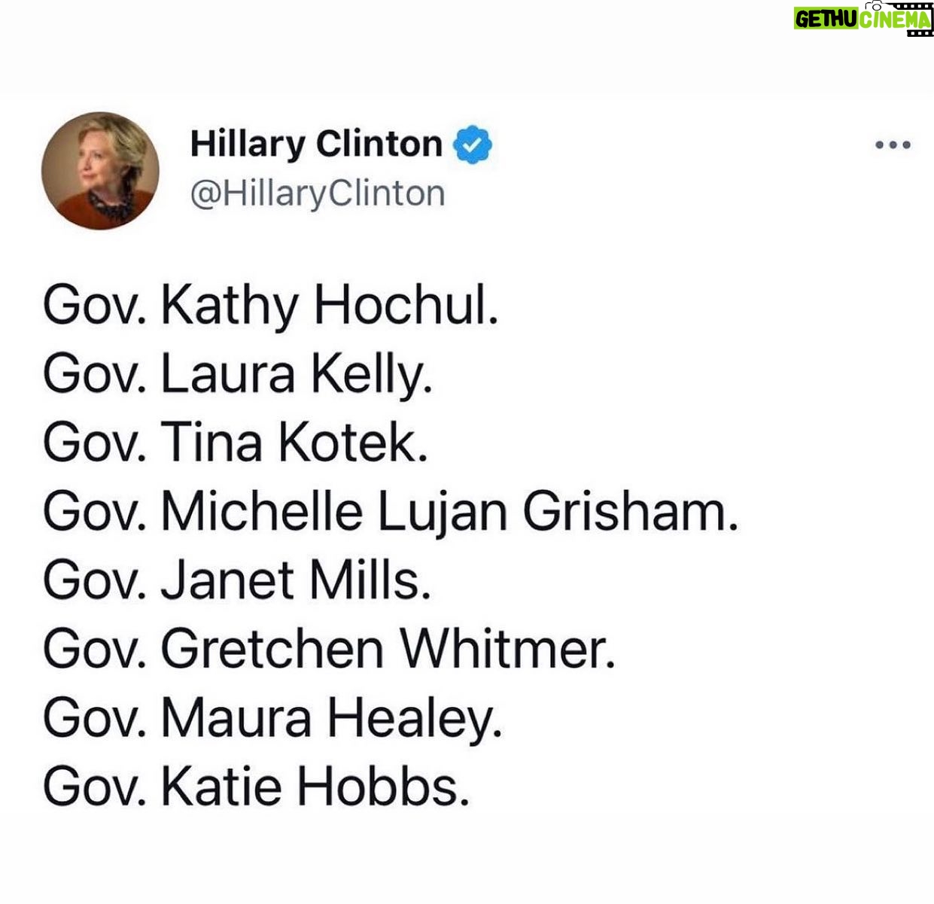
Task: Select the line Gov. Laura Kelly
Action: 238,375
